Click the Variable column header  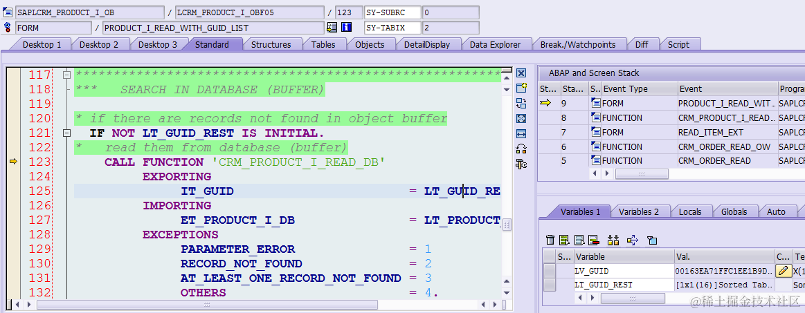(x=624, y=256)
